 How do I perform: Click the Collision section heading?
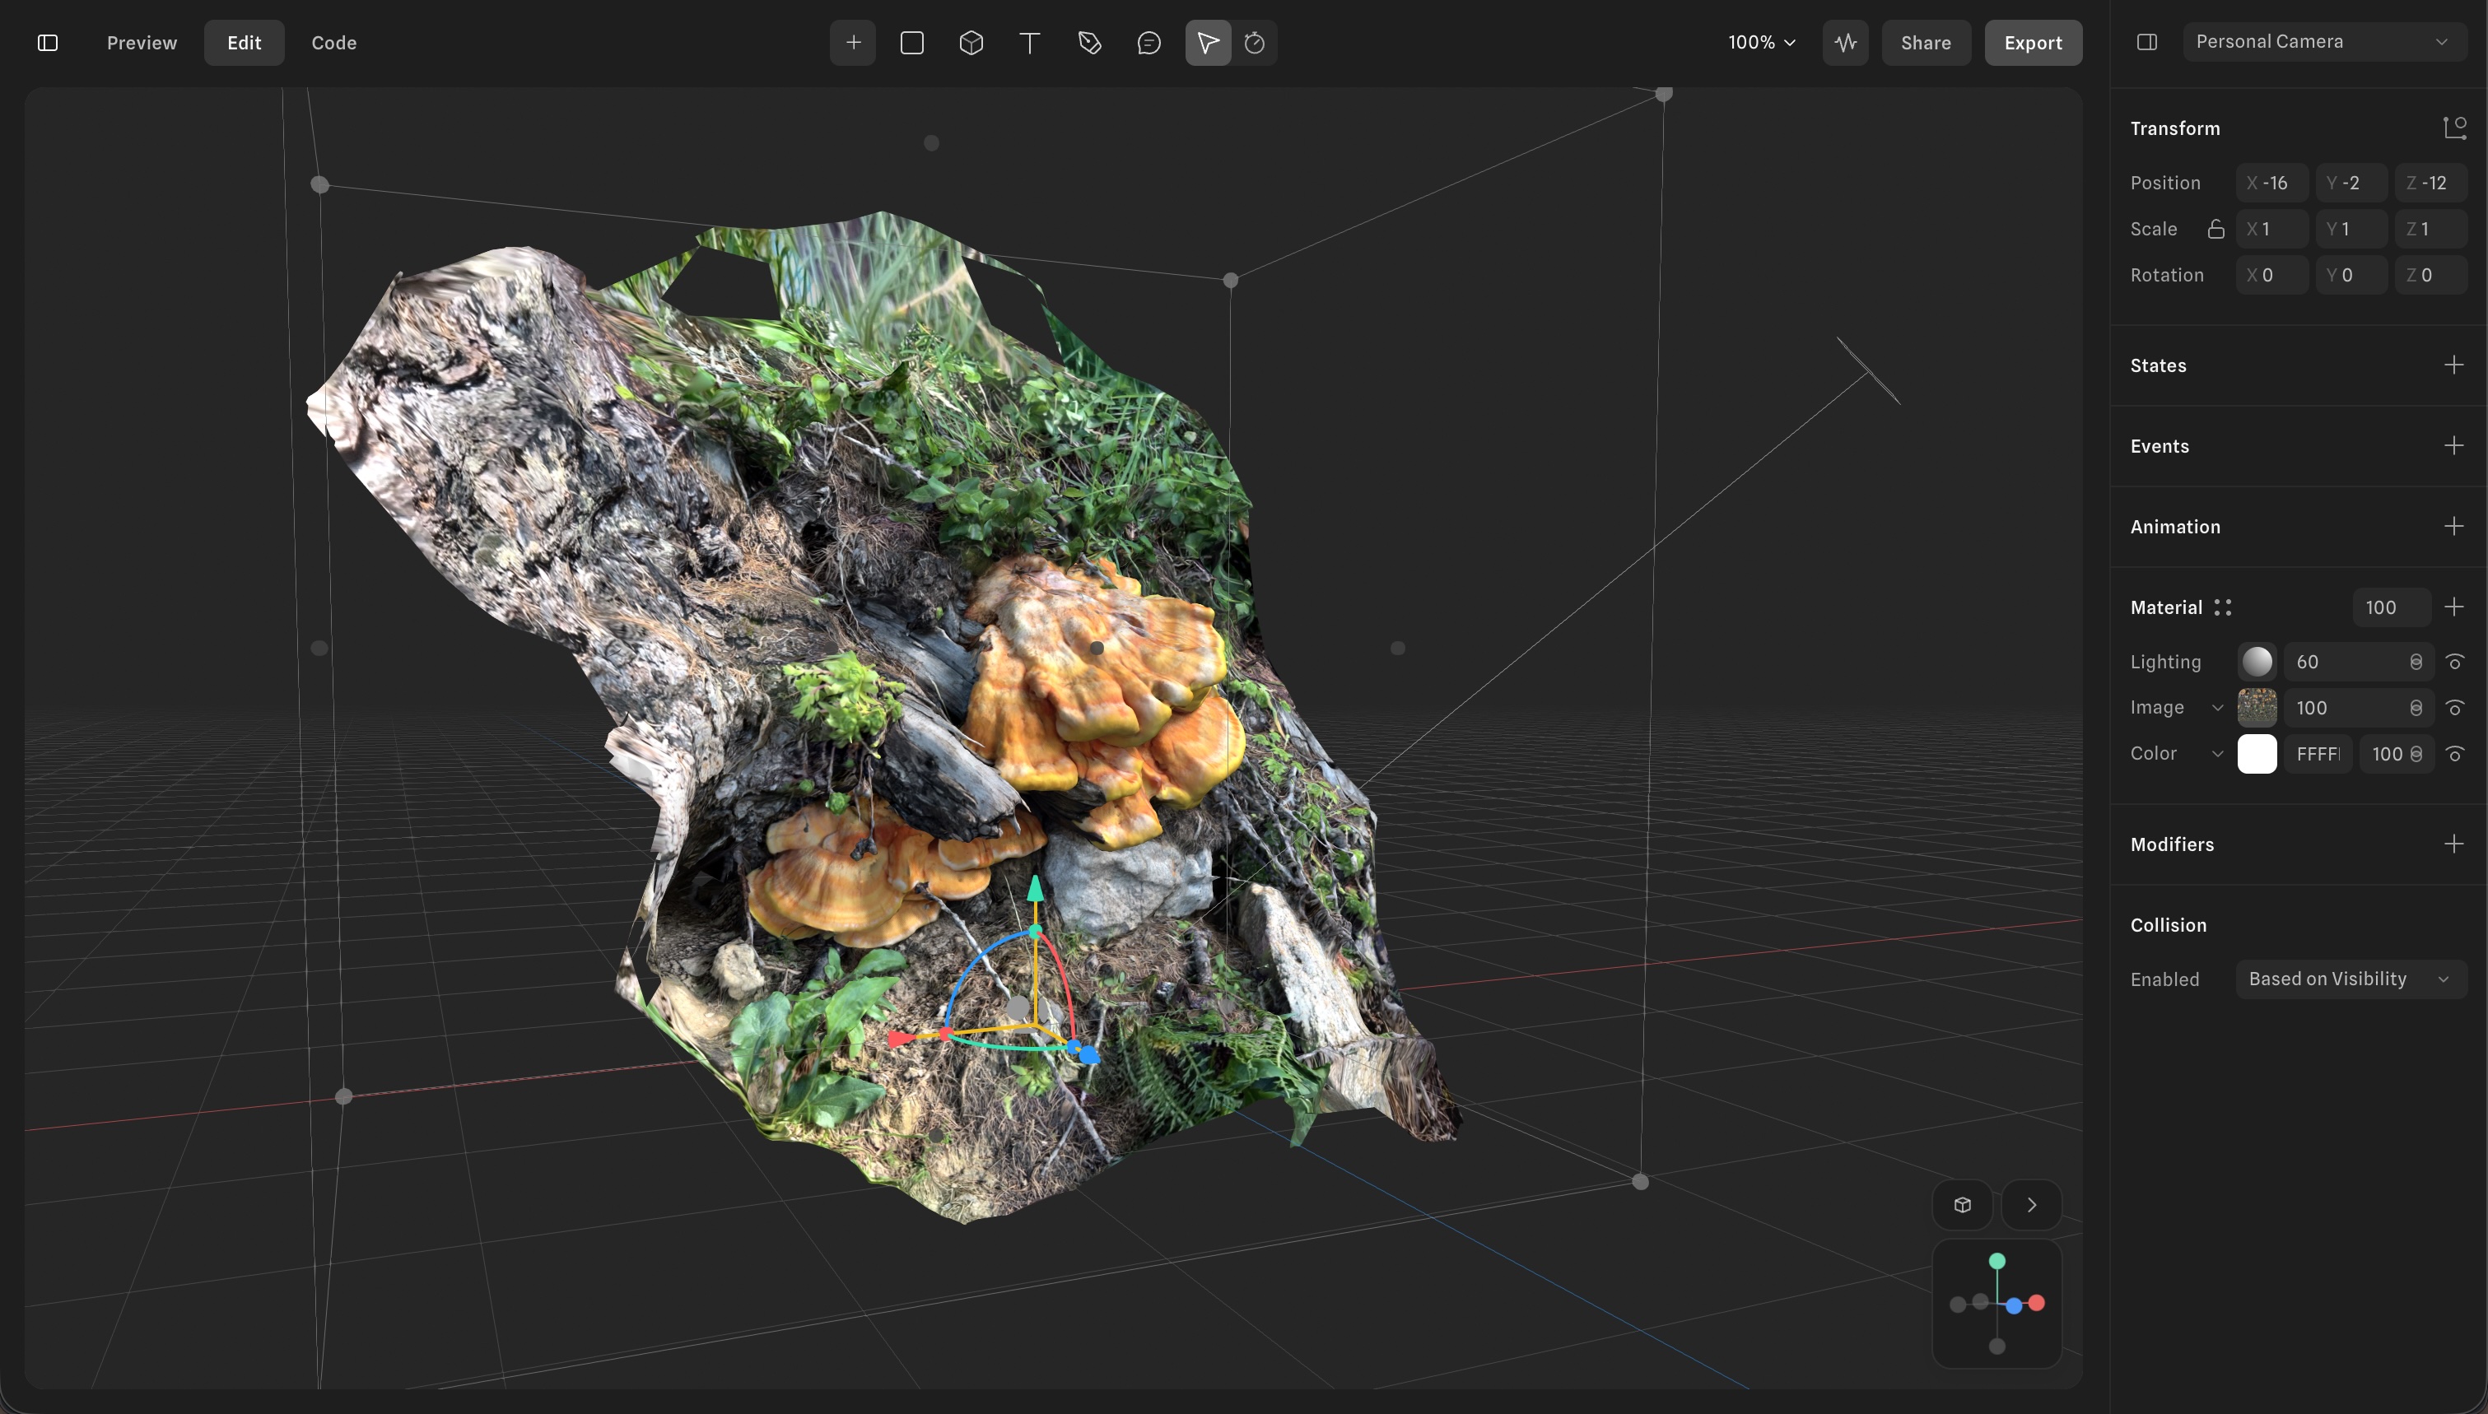point(2168,924)
